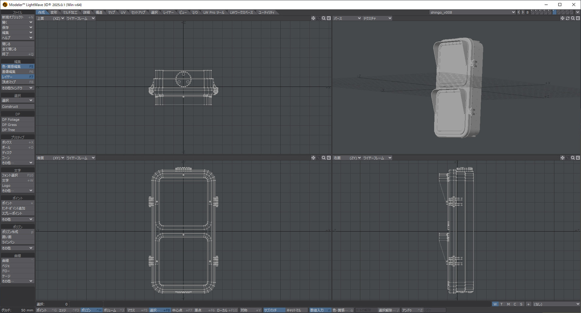Expand the 保存 save dropdown
The height and width of the screenshot is (313, 581).
pyautogui.click(x=17, y=28)
